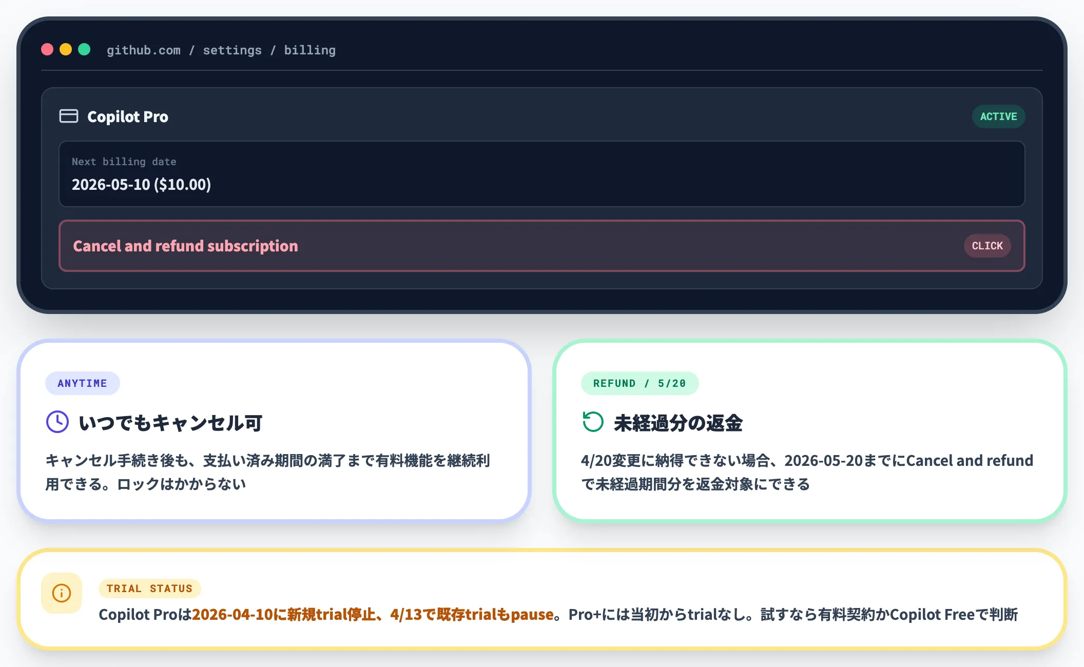Click the TRIAL STATUS label
This screenshot has width=1084, height=667.
pos(149,588)
